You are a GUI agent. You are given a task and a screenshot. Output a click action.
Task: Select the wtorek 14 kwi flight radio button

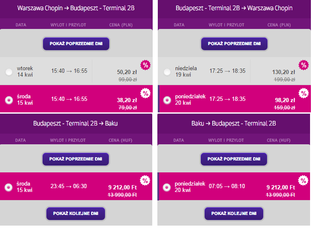(9, 72)
